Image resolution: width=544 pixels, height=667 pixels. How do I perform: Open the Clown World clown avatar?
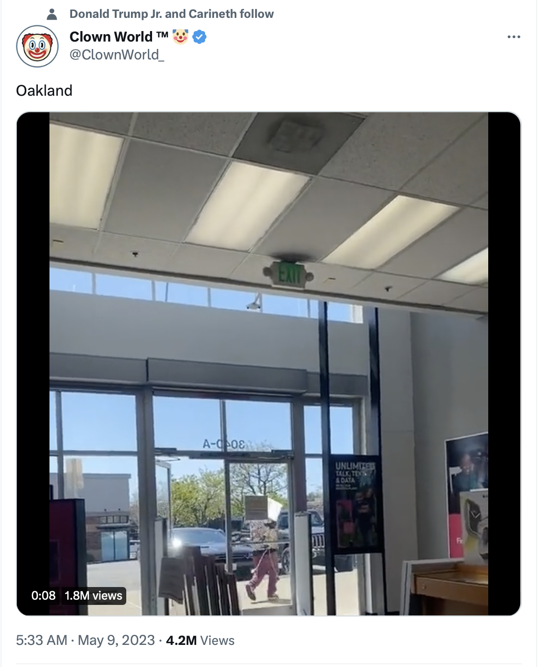pyautogui.click(x=37, y=46)
